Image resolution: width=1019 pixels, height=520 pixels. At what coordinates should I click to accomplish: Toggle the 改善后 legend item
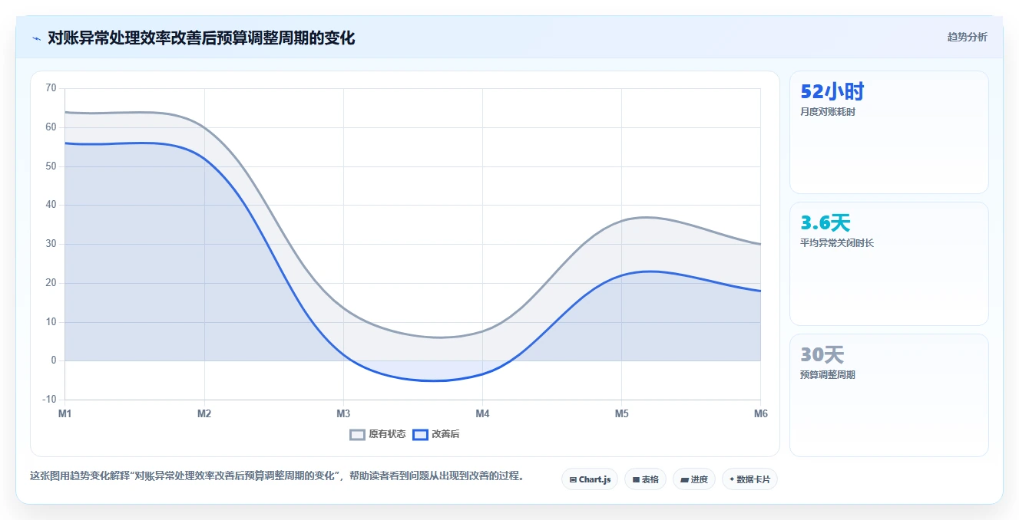pos(436,434)
